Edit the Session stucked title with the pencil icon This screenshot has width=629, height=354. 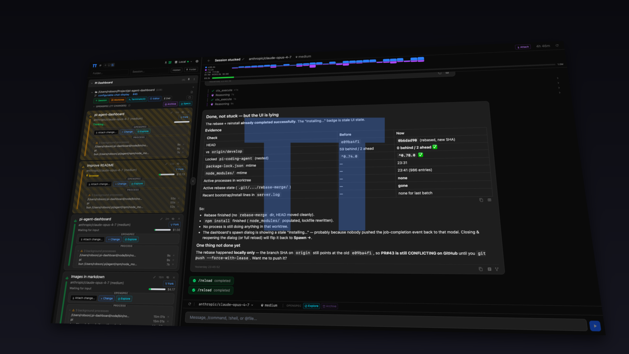(x=243, y=59)
